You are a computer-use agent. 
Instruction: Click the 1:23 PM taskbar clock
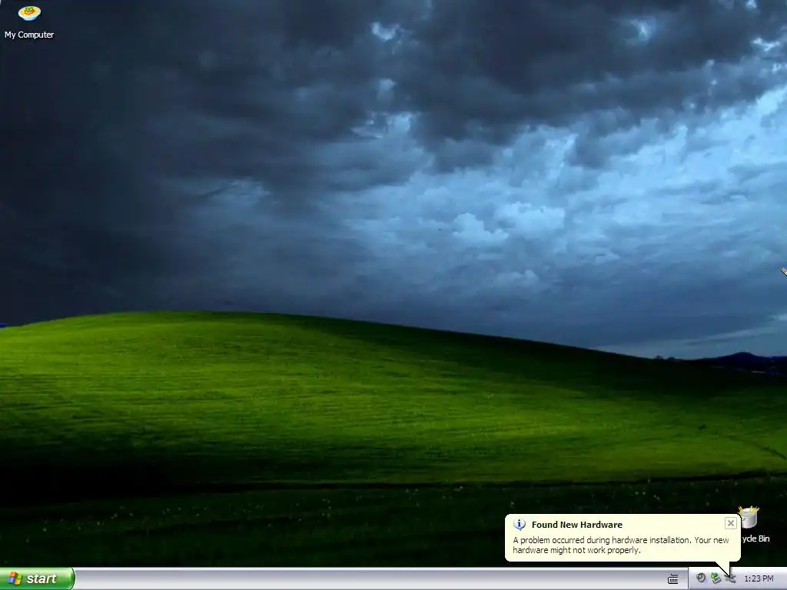[759, 579]
